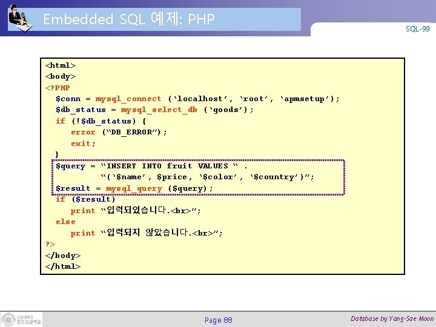Click the '<html>' opening tag line
The image size is (436, 327).
(x=61, y=65)
